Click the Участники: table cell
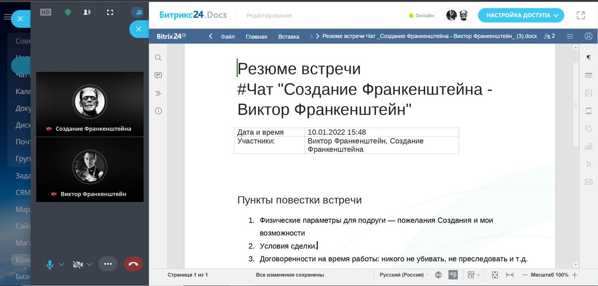The image size is (598, 286). pyautogui.click(x=270, y=145)
